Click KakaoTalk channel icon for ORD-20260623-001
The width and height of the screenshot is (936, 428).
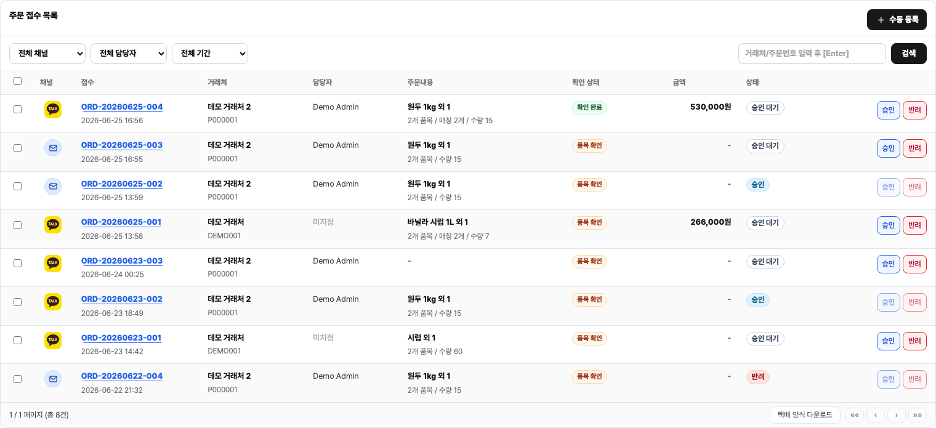[x=53, y=341]
